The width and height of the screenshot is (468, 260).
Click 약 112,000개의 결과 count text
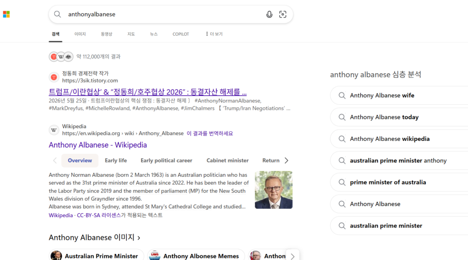(x=98, y=56)
